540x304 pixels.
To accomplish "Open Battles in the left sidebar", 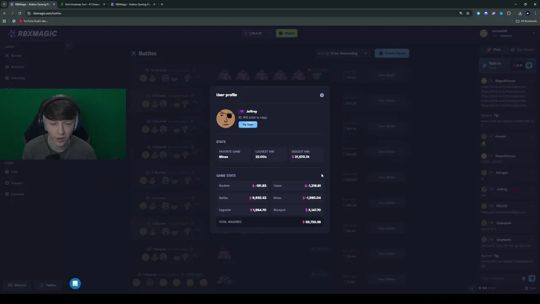I will click(x=13, y=56).
